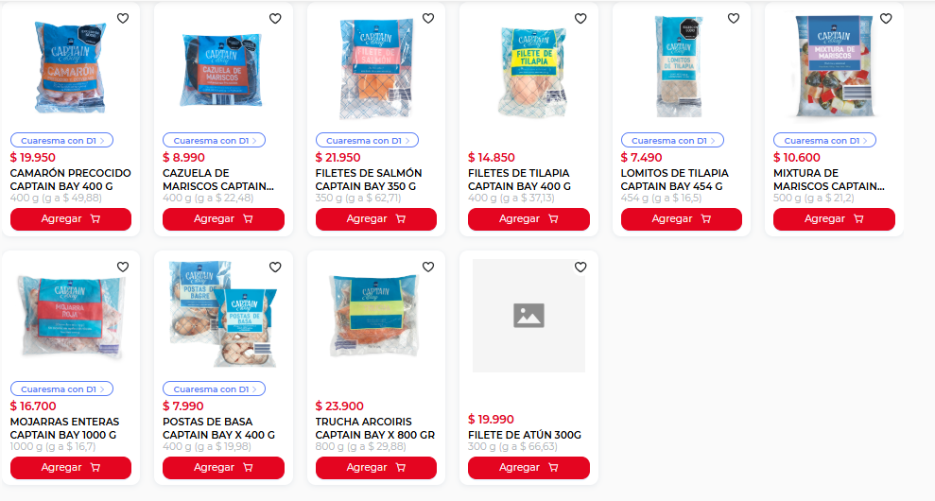
Task: Click Agregar under Filete de Atún 300G
Action: tap(528, 468)
